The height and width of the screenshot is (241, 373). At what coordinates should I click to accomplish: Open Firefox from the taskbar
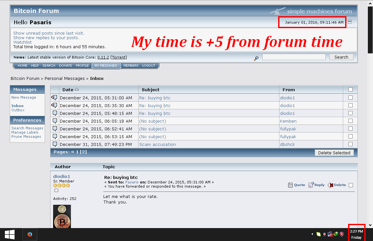click(30, 234)
